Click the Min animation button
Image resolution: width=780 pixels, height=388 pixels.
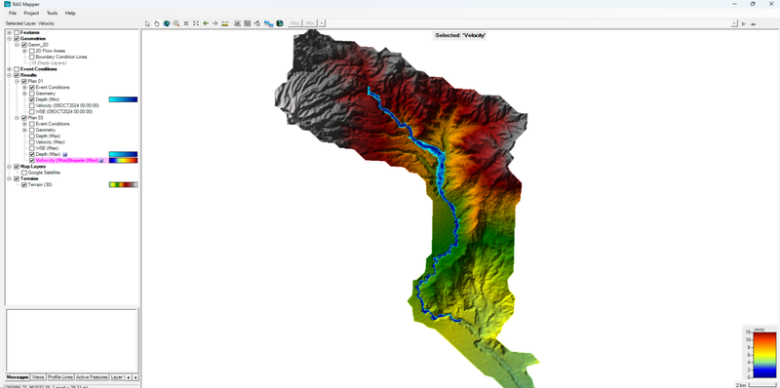[310, 23]
